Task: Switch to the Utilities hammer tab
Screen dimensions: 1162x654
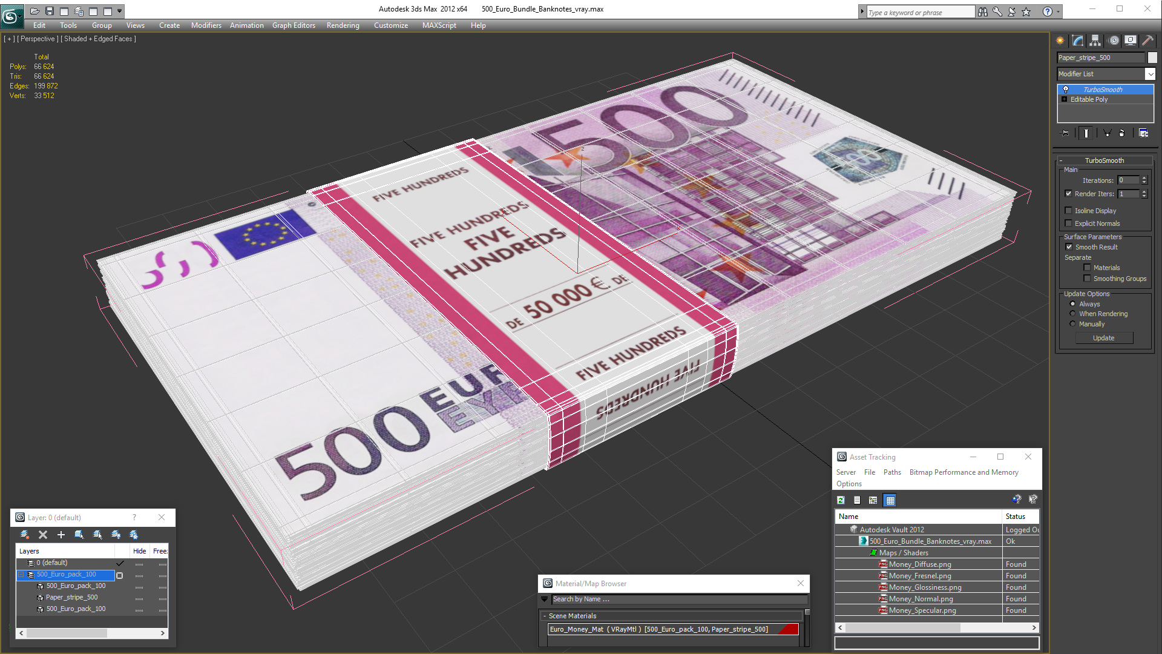Action: [1147, 41]
